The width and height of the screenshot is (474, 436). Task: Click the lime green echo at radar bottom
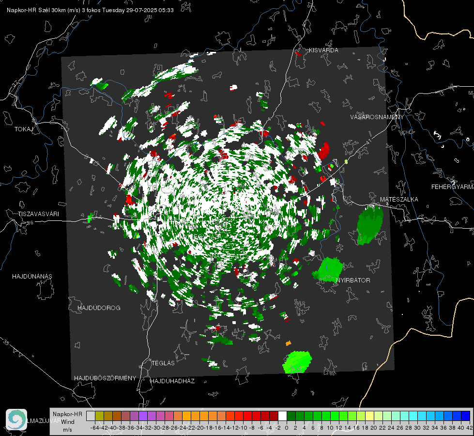pos(297,362)
